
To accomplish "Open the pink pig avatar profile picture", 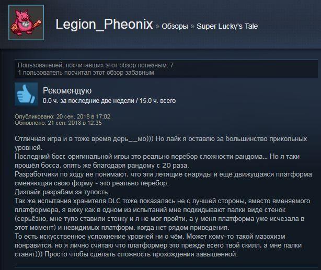I will click(x=26, y=22).
